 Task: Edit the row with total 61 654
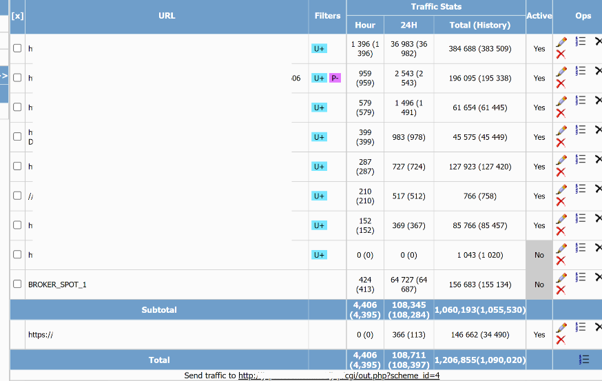coord(561,101)
